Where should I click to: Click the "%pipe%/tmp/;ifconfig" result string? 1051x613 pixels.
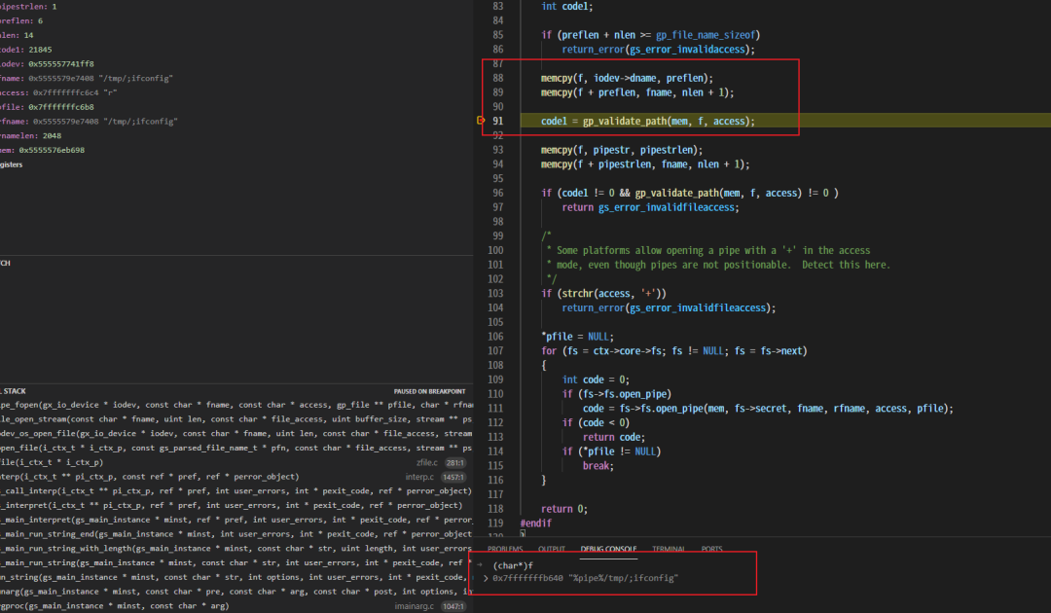click(x=623, y=578)
